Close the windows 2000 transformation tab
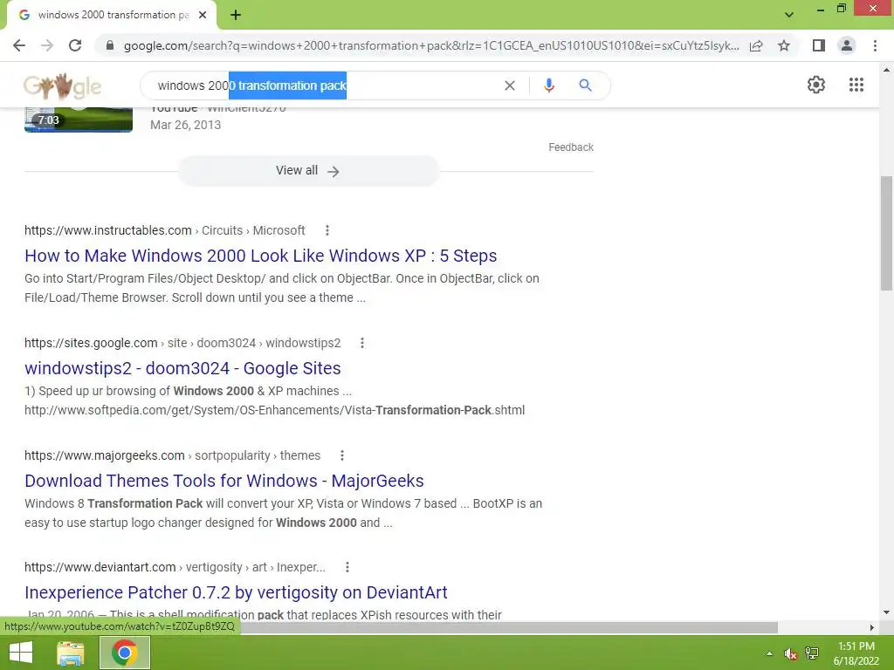894x670 pixels. click(x=203, y=15)
